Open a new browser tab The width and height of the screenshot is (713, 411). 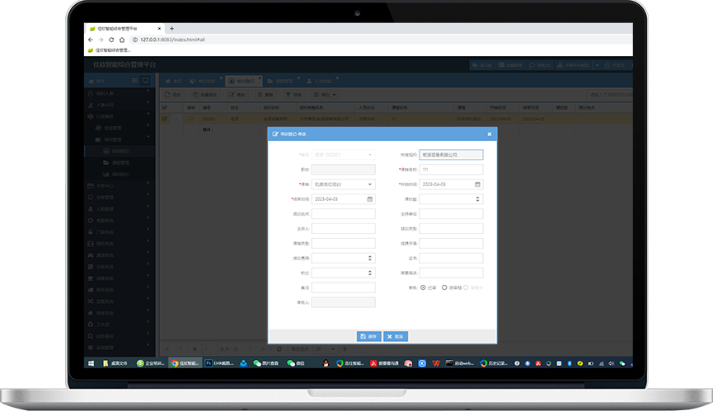coord(171,28)
